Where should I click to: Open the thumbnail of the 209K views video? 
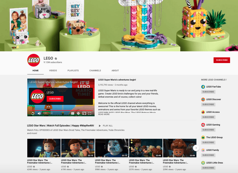180,148
